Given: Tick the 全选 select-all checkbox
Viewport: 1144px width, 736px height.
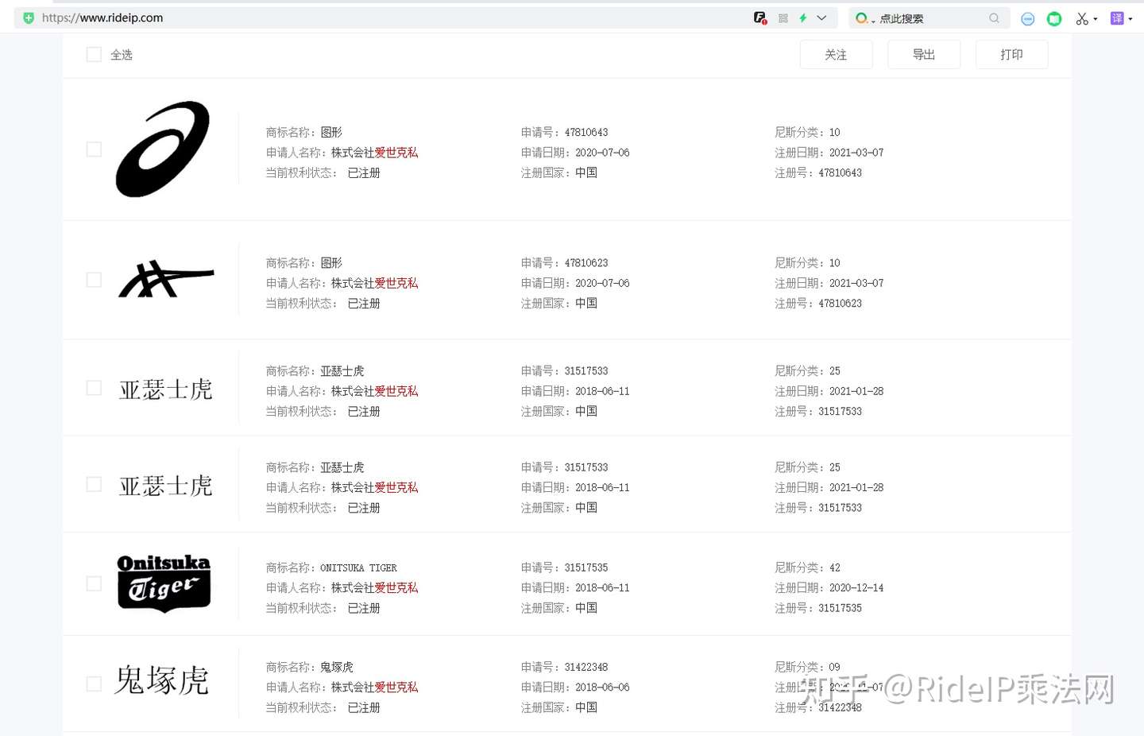Looking at the screenshot, I should click(x=94, y=54).
